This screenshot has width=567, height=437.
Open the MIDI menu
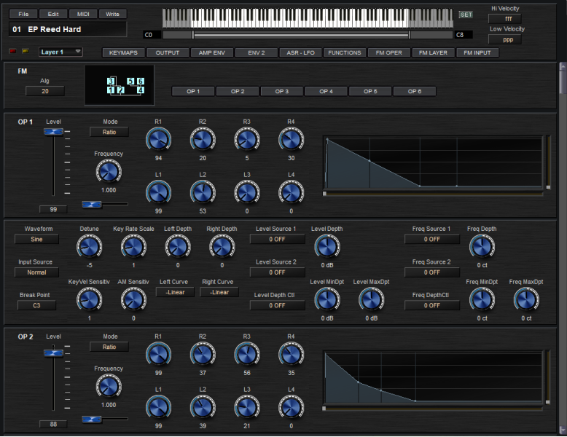point(83,14)
